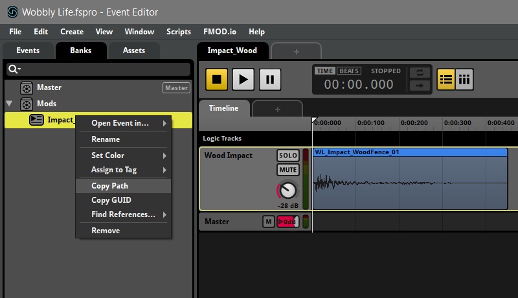
Task: Open the FMOD.io menu
Action: coord(220,32)
